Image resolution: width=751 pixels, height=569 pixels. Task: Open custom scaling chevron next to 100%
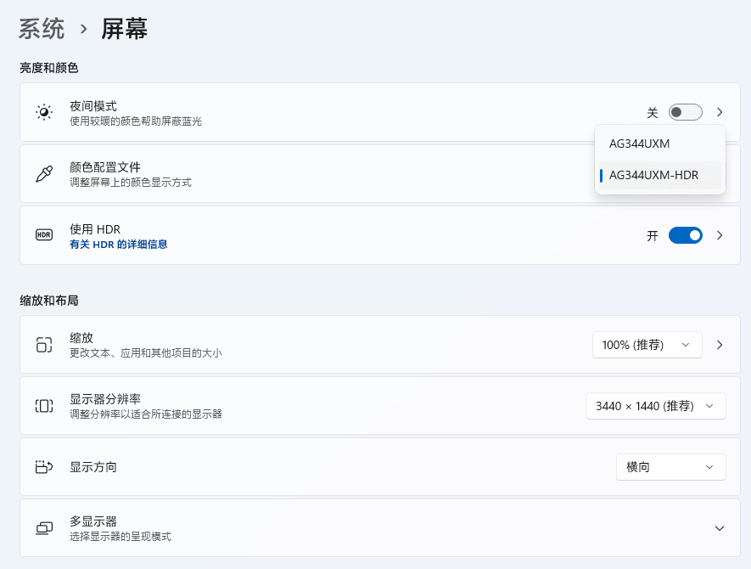720,345
